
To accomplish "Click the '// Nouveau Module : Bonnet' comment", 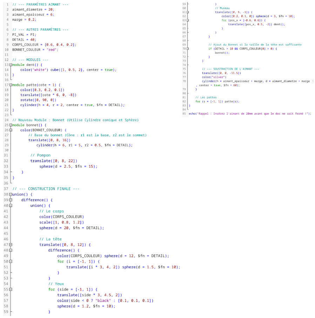I will (75, 120).
